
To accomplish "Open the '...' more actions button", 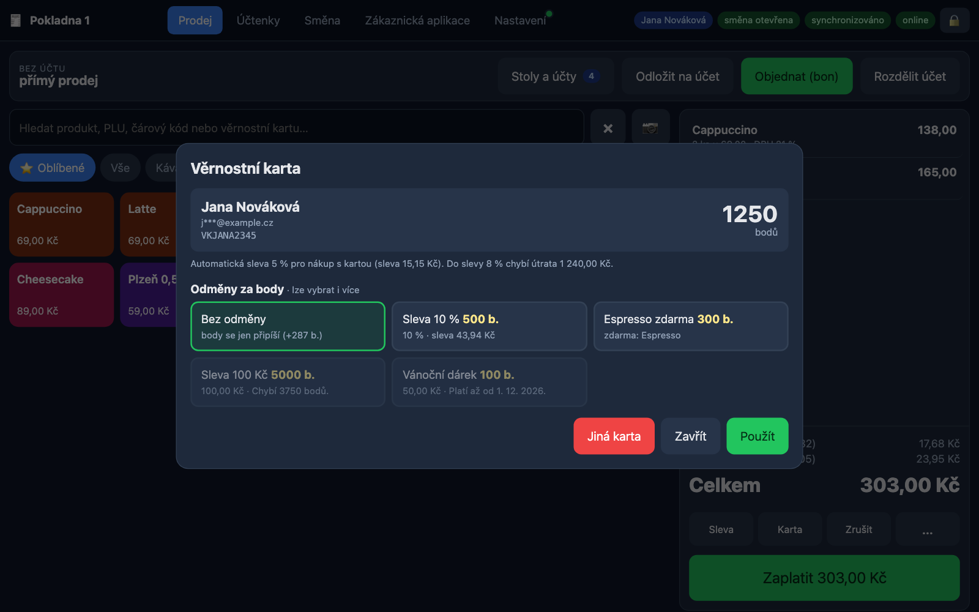I will click(x=928, y=529).
